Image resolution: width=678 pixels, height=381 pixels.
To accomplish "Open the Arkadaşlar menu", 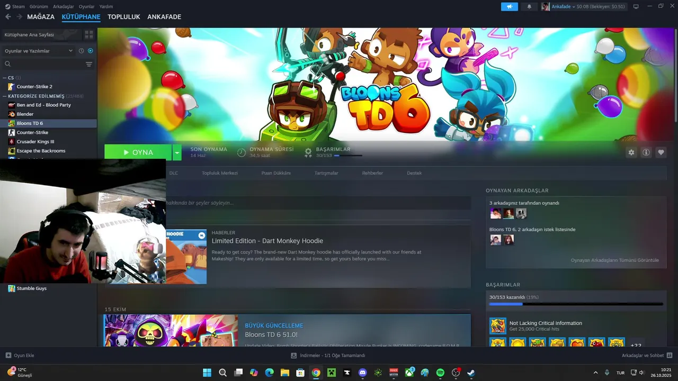I will pyautogui.click(x=64, y=6).
